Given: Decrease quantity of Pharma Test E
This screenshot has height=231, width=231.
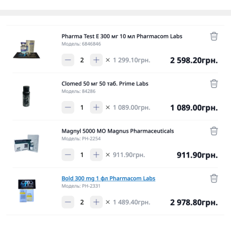Looking at the screenshot, I should pyautogui.click(x=68, y=60).
